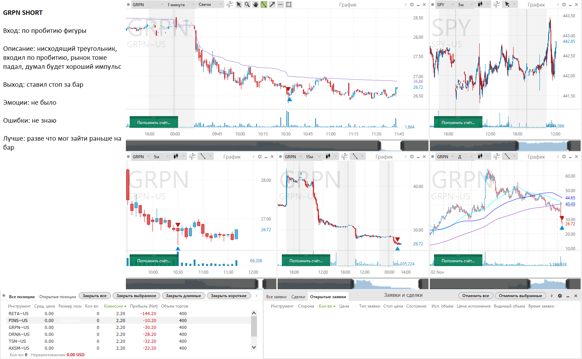
Task: Toggle link radio button on SPY chart
Action: tap(433, 4)
